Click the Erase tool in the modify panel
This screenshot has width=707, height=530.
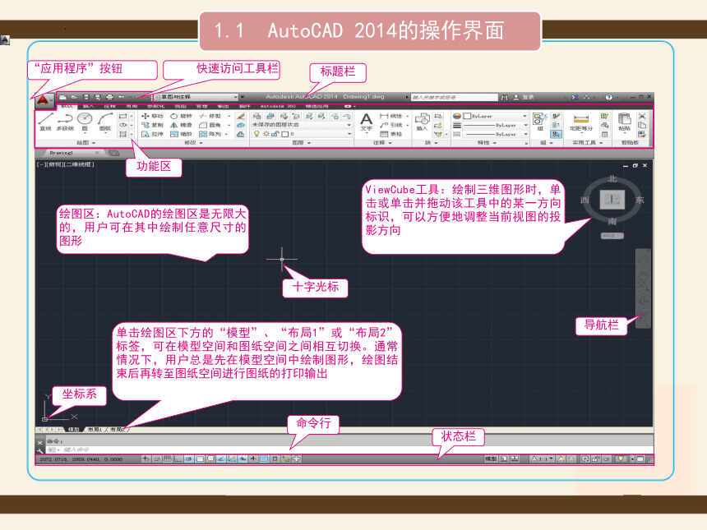point(241,116)
